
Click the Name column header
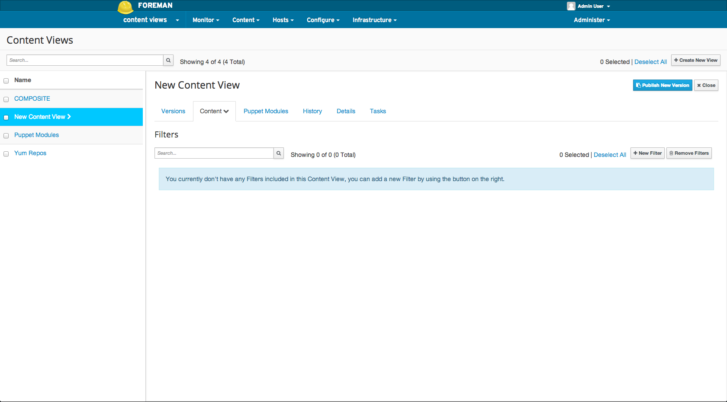pos(23,80)
